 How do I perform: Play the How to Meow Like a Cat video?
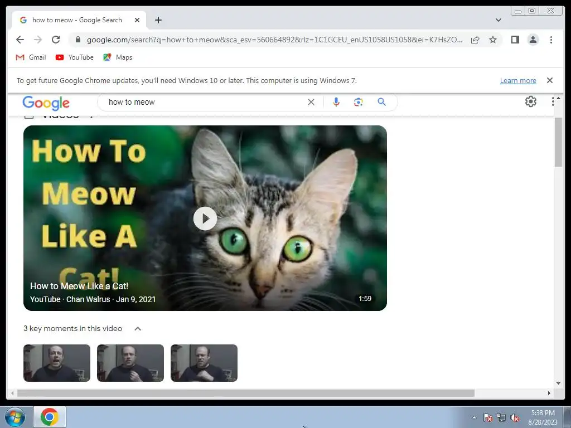(205, 218)
